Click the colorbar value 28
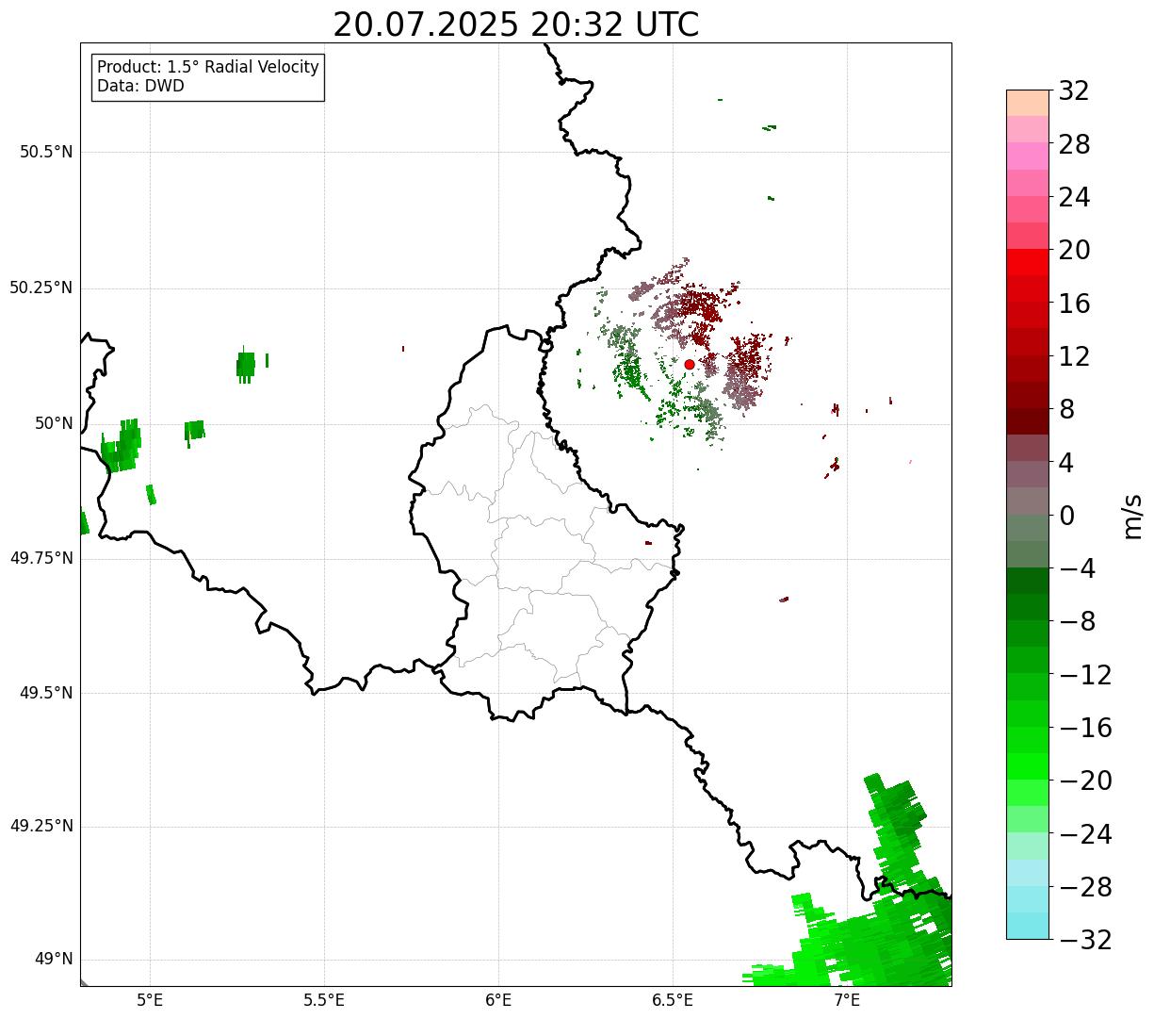This screenshot has height=1019, width=1154. click(x=1074, y=144)
